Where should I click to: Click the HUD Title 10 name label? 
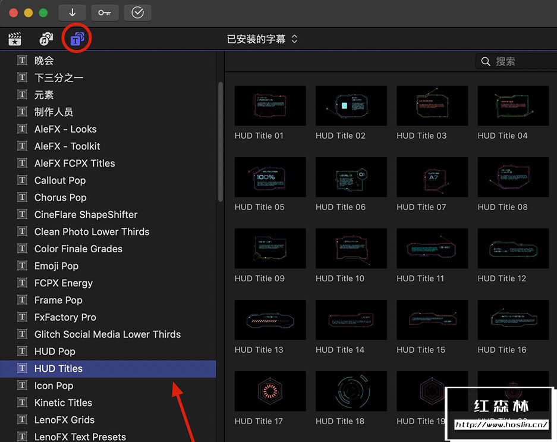340,278
